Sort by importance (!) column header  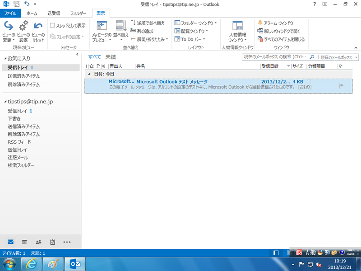[x=87, y=66]
